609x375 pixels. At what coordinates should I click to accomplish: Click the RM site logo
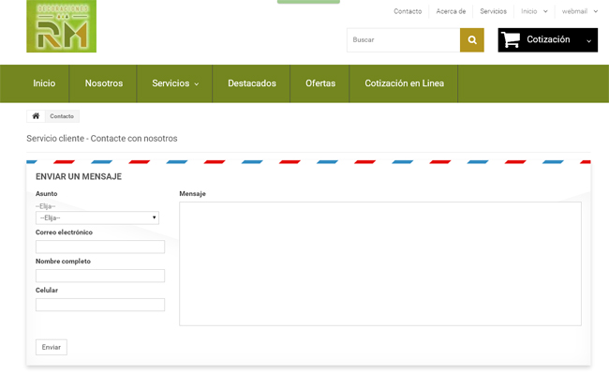[61, 26]
